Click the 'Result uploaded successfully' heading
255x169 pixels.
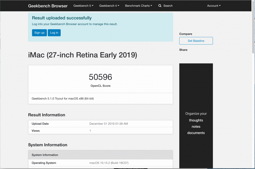[62, 18]
